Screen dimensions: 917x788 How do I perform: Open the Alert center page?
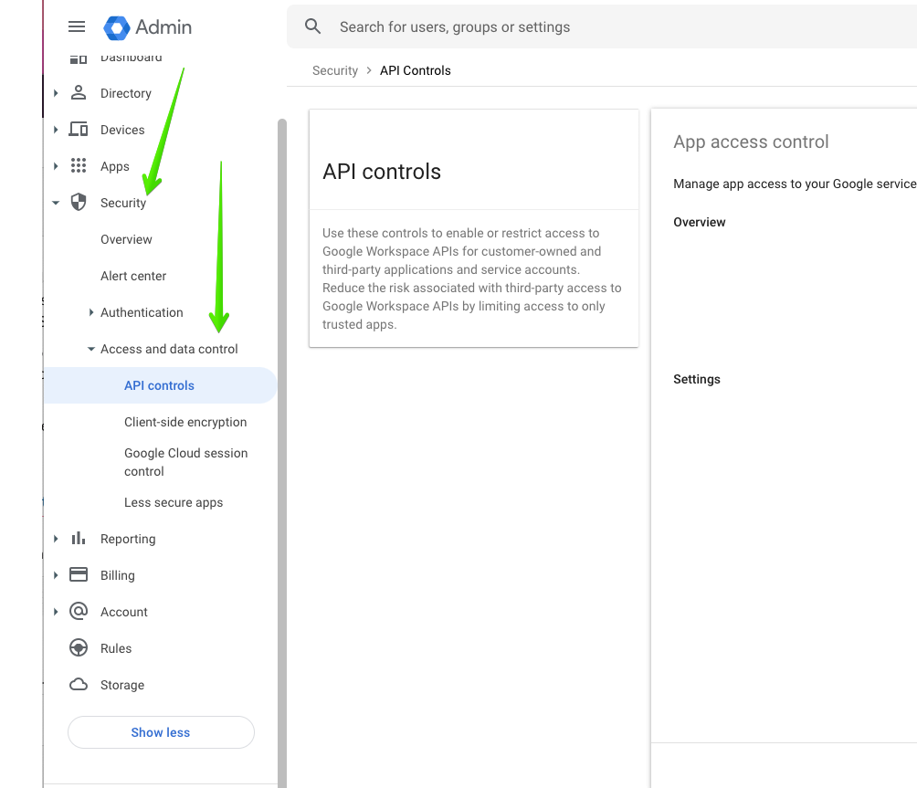click(133, 276)
